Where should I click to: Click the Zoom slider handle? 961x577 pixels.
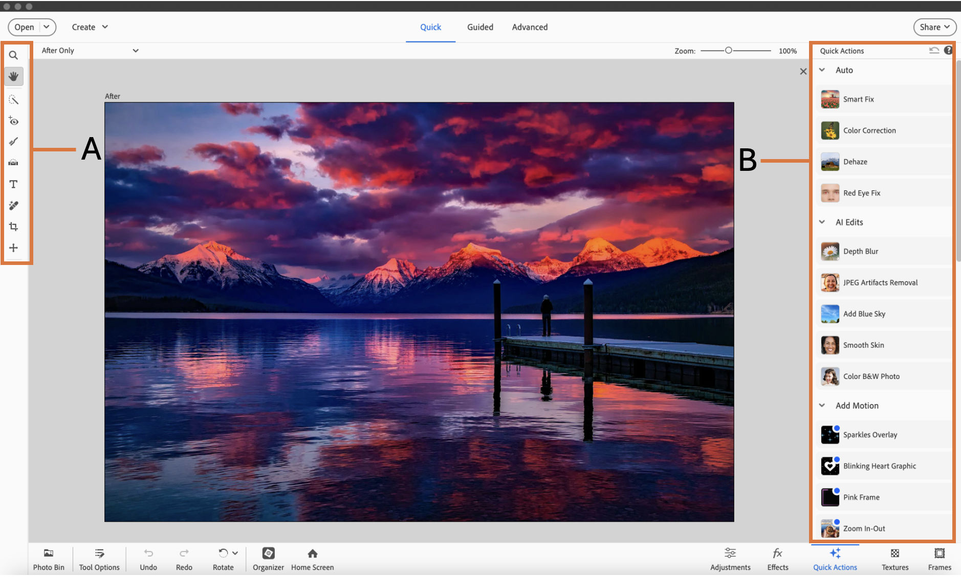click(728, 51)
